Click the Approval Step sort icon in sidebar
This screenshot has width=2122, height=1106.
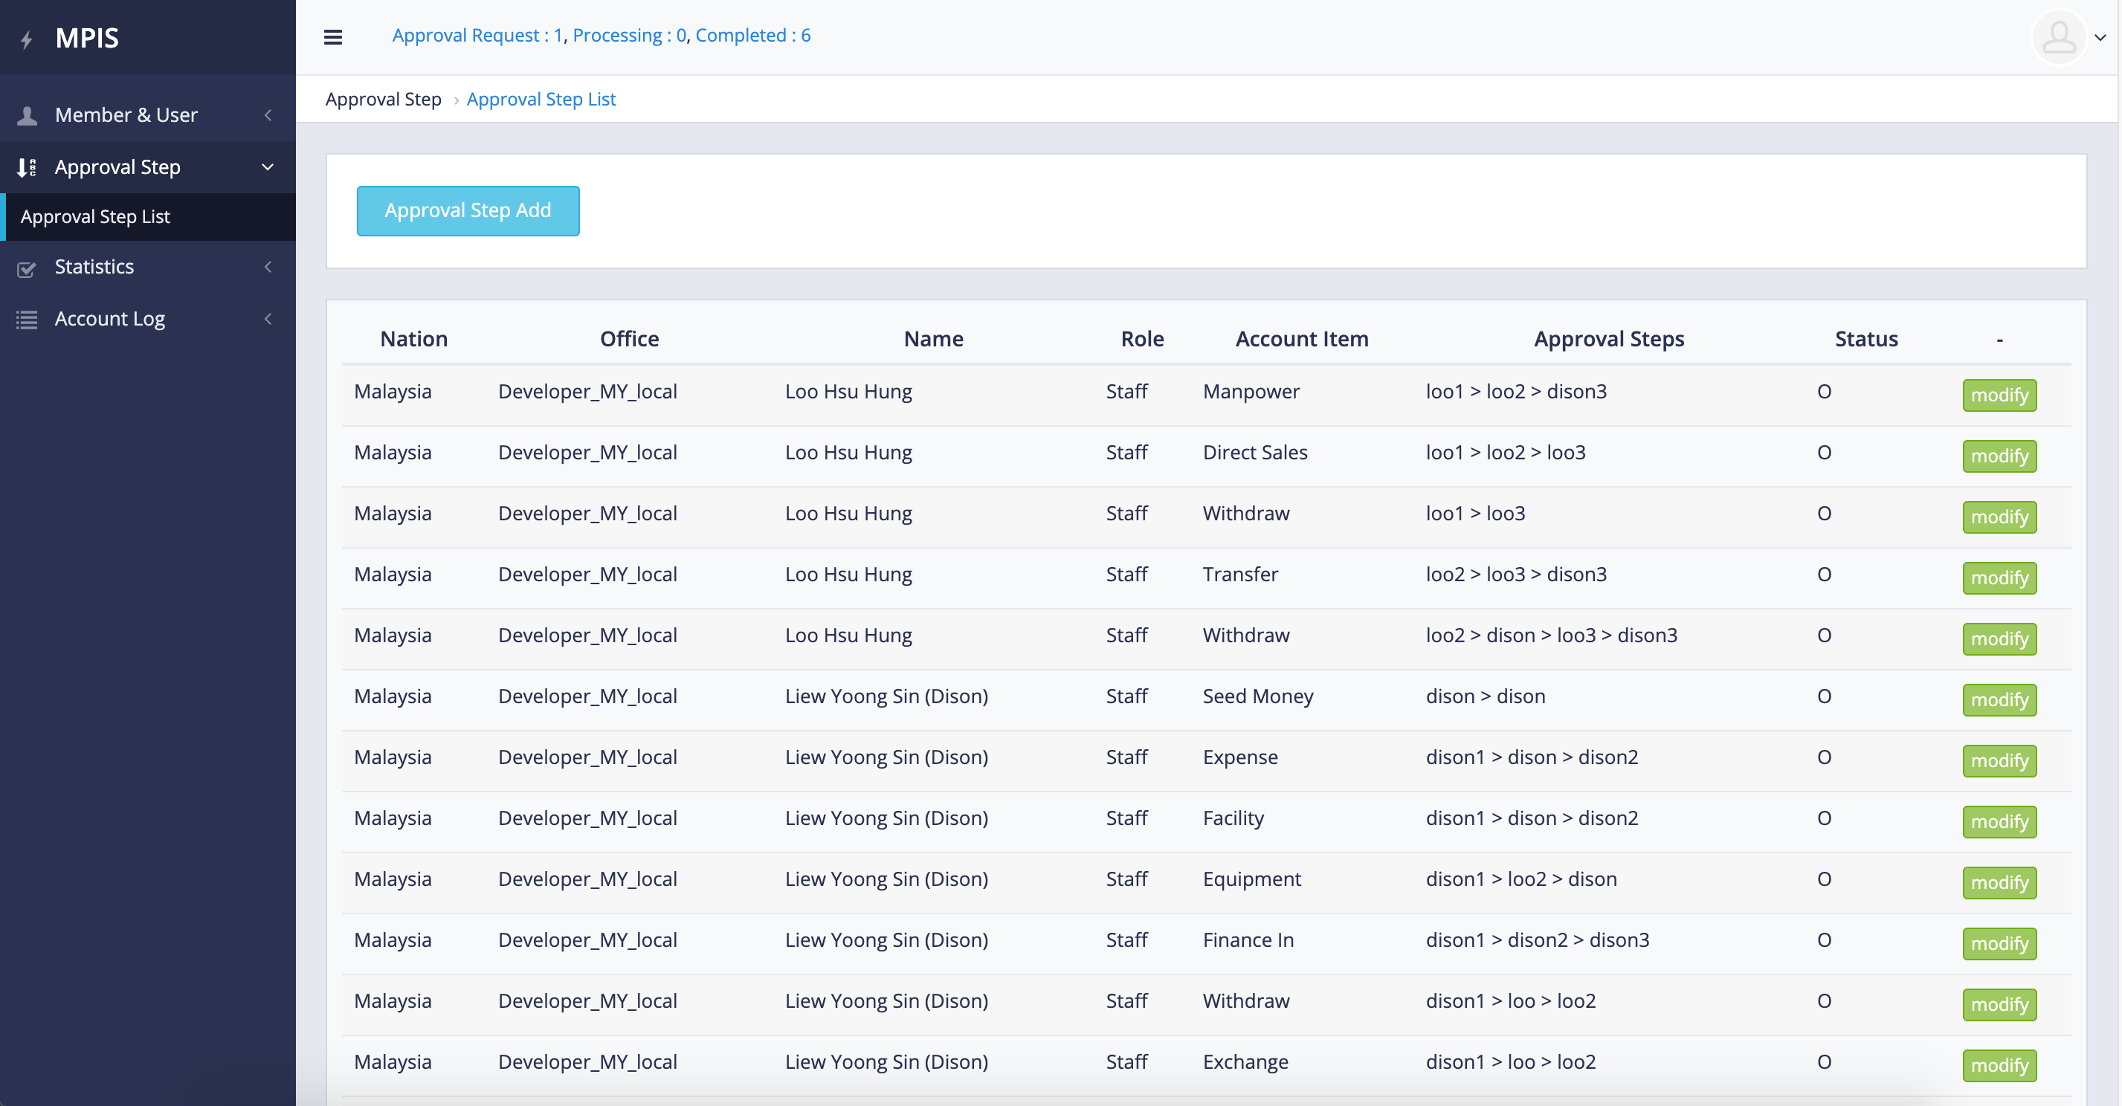25,167
